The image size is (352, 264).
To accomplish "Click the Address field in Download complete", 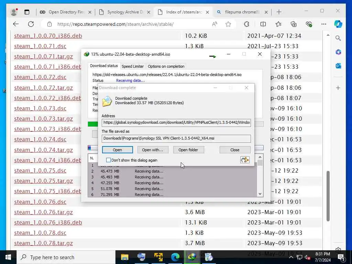I will (176, 123).
